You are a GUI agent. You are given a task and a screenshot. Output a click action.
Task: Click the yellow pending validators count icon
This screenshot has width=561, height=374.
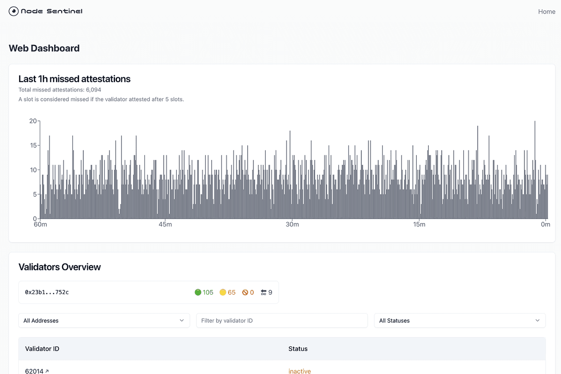click(222, 292)
